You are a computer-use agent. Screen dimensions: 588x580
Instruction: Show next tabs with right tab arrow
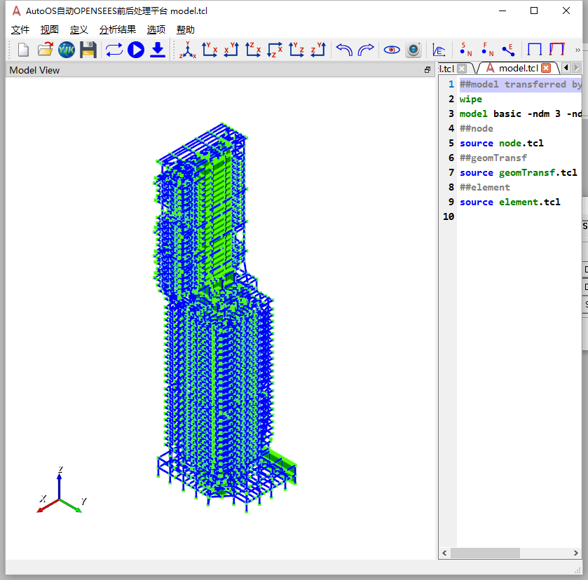point(577,68)
